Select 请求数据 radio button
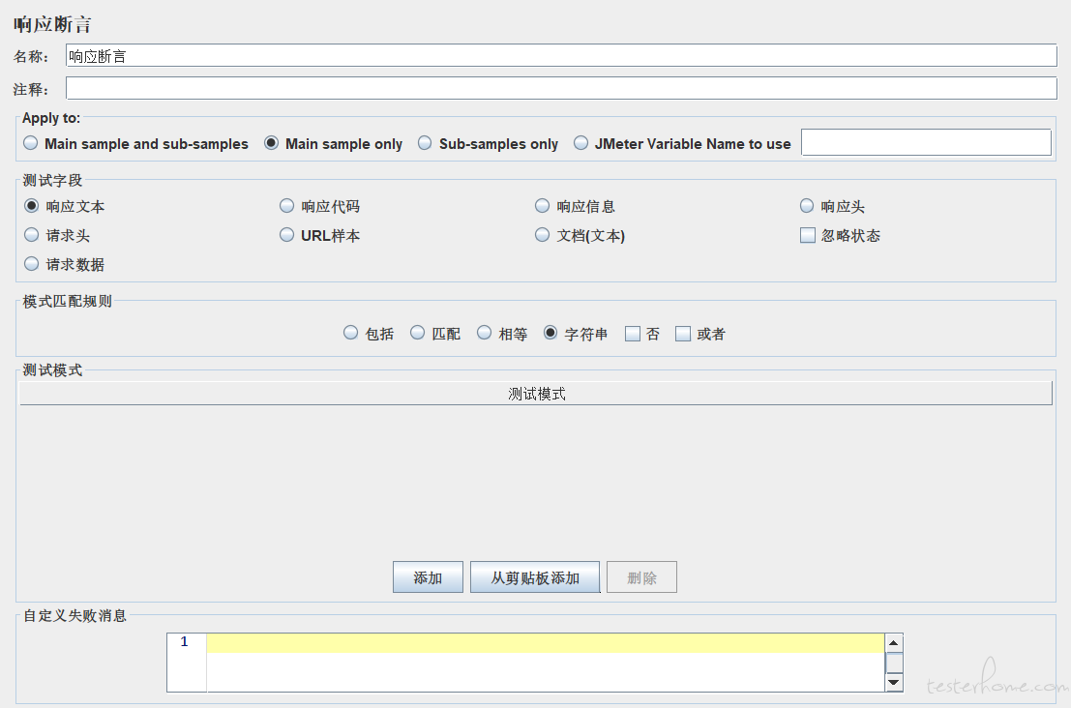1071x708 pixels. tap(31, 264)
